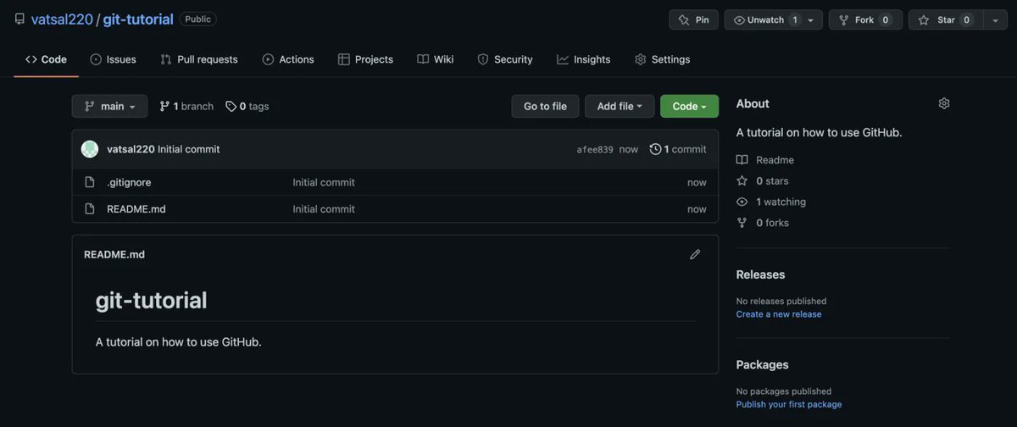Viewport: 1017px width, 427px height.
Task: Click Create a new release
Action: (x=779, y=314)
